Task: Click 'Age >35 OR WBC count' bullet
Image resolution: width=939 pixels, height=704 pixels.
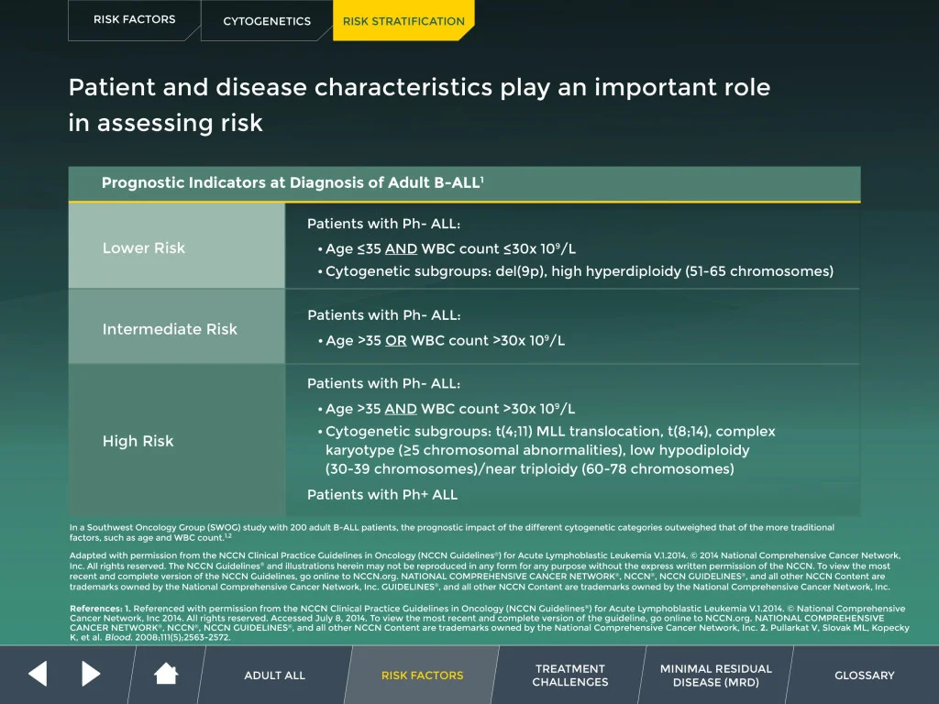Action: [x=442, y=341]
